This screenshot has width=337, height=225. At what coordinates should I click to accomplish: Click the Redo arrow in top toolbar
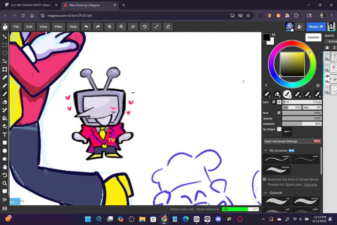click(98, 27)
